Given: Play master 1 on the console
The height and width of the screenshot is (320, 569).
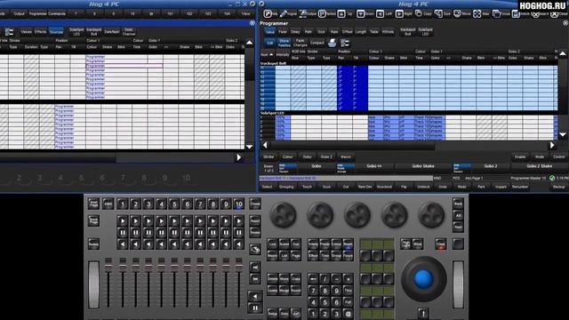Looking at the screenshot, I should (x=123, y=221).
